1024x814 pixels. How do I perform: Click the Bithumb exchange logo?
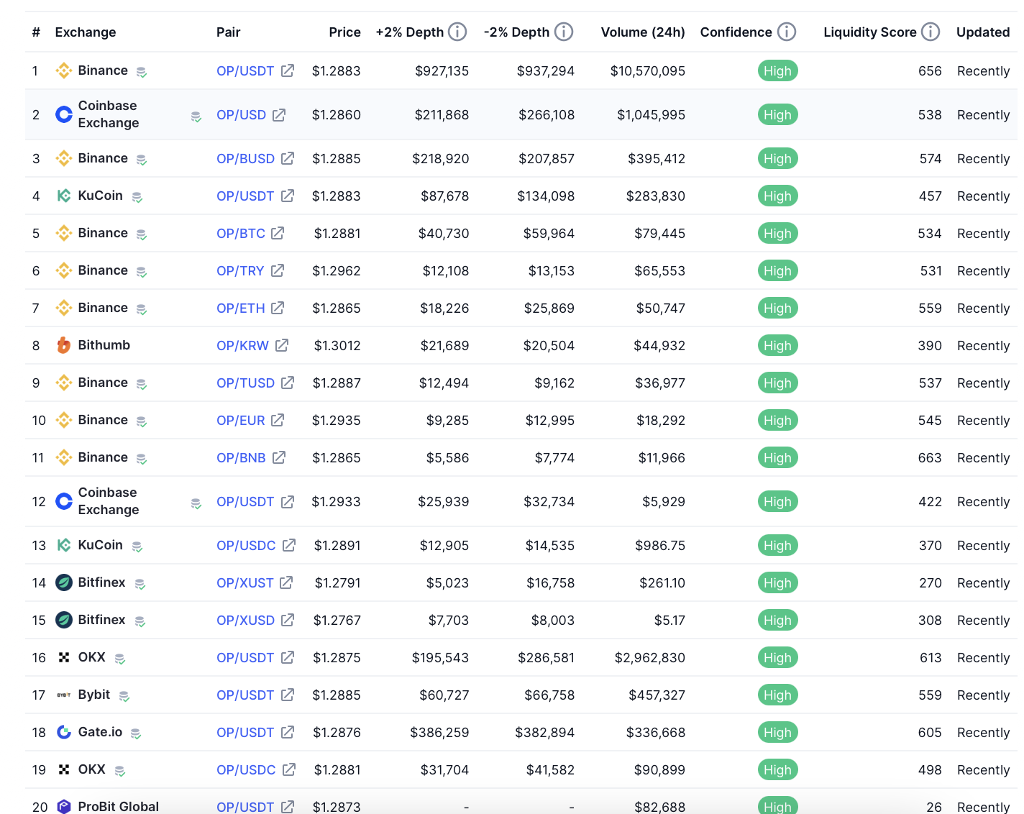[x=64, y=345]
